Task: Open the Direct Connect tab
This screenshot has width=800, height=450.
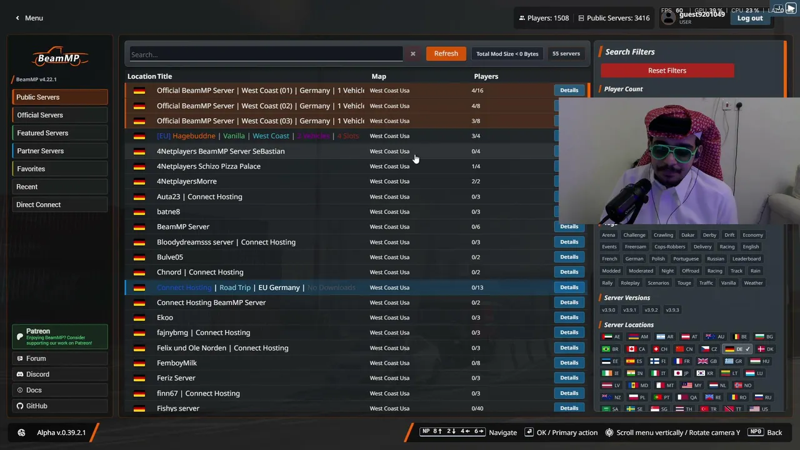Action: [x=60, y=204]
